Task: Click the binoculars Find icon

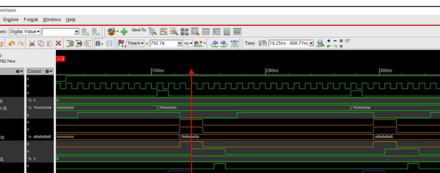Action: (x=98, y=43)
